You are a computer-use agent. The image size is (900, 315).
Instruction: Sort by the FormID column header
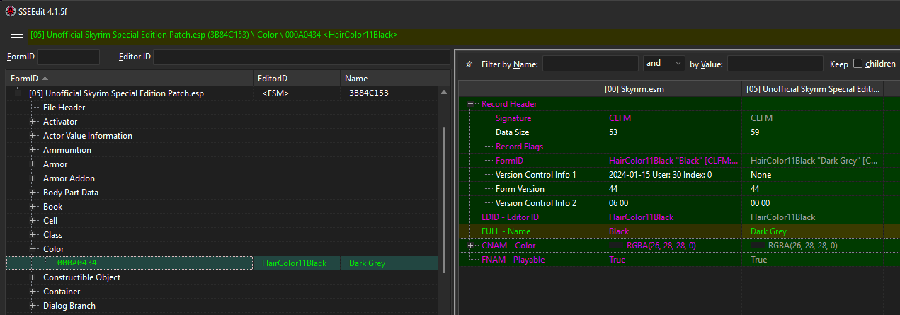130,79
